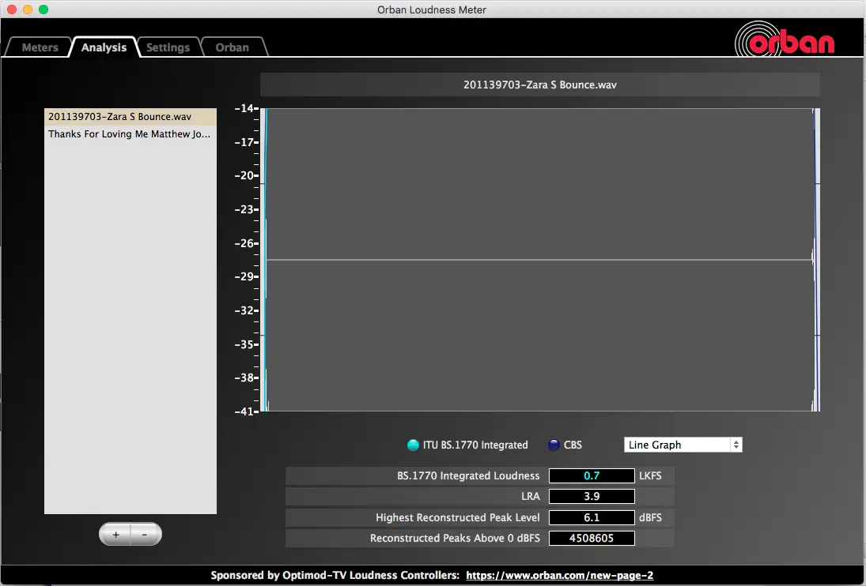
Task: Open the Line Graph dropdown
Action: pyautogui.click(x=683, y=445)
